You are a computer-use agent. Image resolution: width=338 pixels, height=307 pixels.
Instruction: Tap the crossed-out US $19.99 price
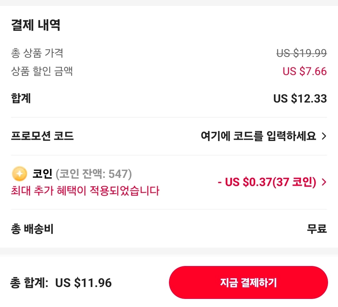301,53
